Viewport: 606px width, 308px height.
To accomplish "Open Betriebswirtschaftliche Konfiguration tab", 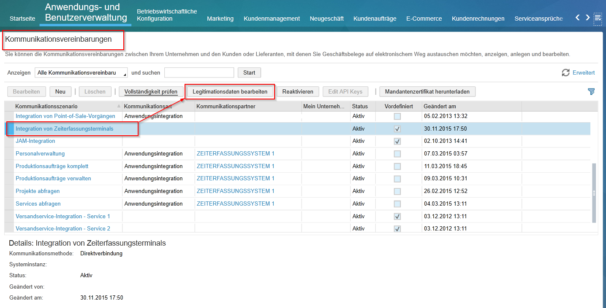I will 167,15.
